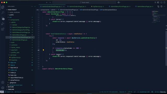
Task: Open App.css file
Action: pos(13,63)
